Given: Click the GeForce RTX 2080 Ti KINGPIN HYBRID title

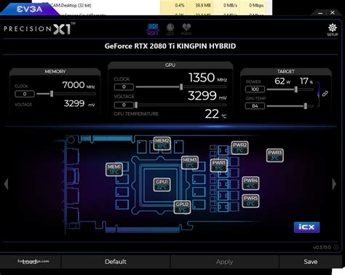Looking at the screenshot, I should (x=170, y=46).
